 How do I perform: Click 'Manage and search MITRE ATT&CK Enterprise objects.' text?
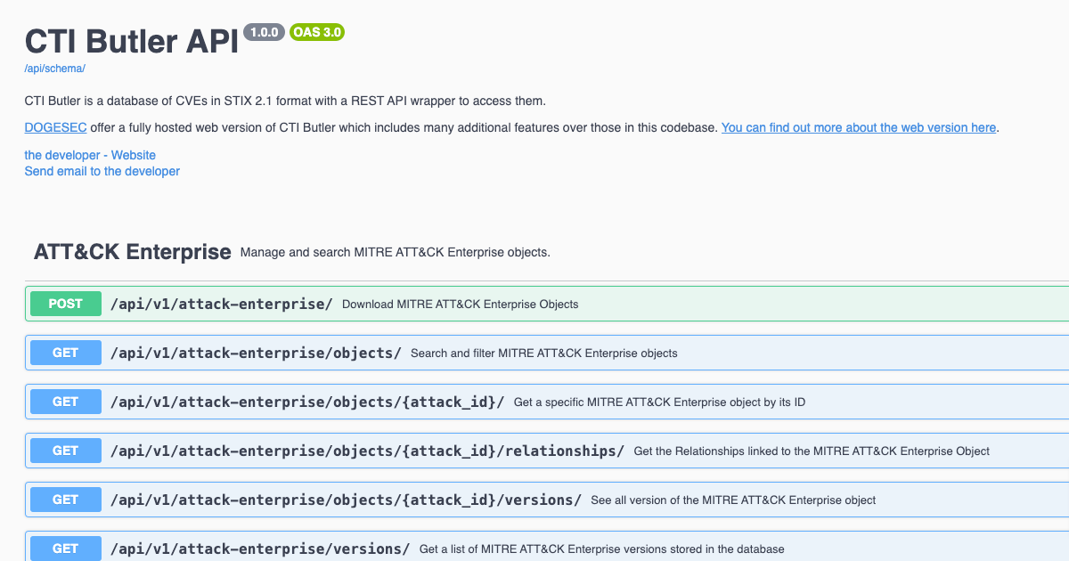tap(396, 252)
